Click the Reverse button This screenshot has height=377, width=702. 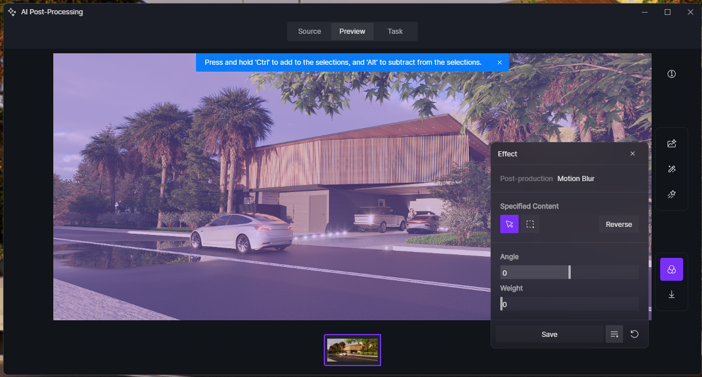pyautogui.click(x=619, y=224)
